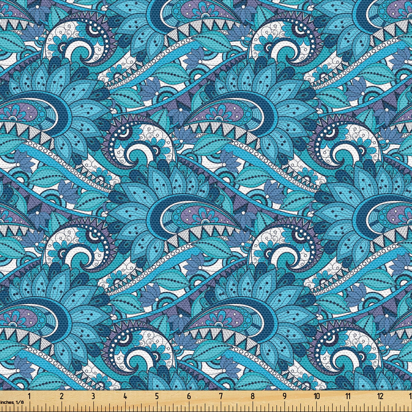Screen dimensions: 412x412
Task: Click the number 9 on the ruler
Action: click(284, 396)
